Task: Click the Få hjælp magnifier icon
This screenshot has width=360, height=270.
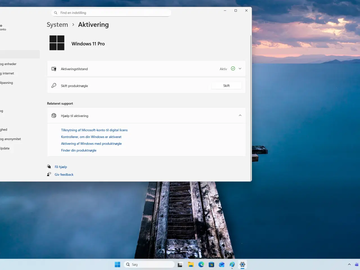Action: (x=49, y=166)
